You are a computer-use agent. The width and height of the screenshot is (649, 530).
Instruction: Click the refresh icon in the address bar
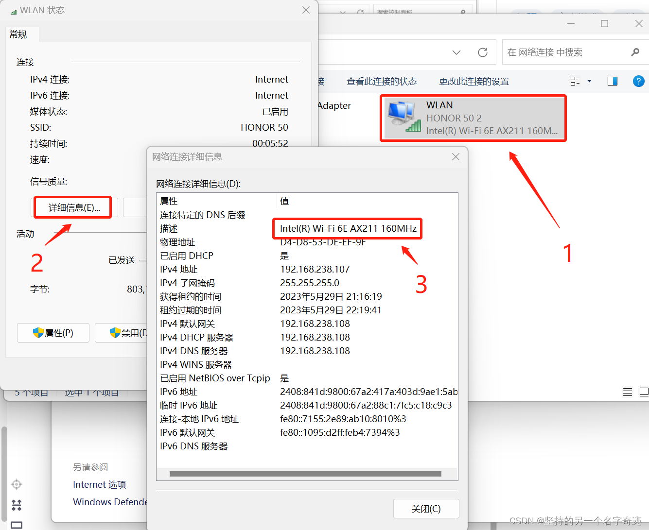pos(483,52)
